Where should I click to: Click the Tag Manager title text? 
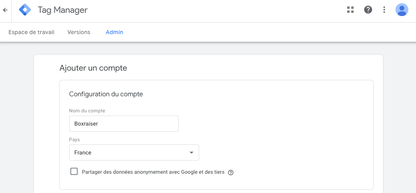coord(62,10)
